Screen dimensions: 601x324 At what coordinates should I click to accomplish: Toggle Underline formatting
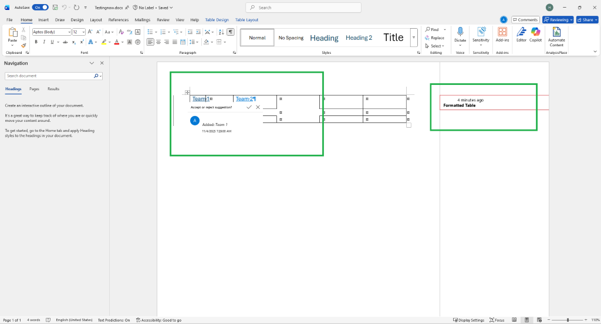click(52, 42)
